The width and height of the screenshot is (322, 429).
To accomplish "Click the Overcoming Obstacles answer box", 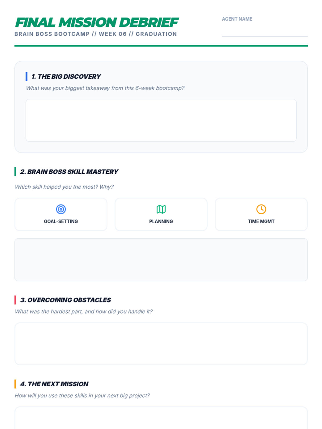I will click(x=161, y=344).
